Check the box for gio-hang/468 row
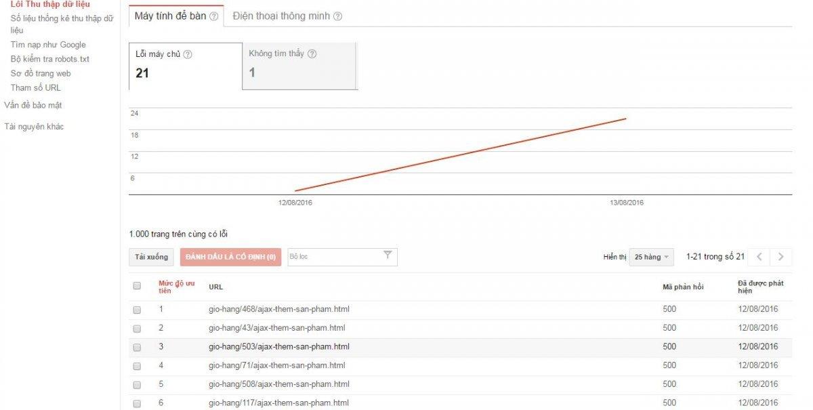813x410 pixels. (x=137, y=310)
